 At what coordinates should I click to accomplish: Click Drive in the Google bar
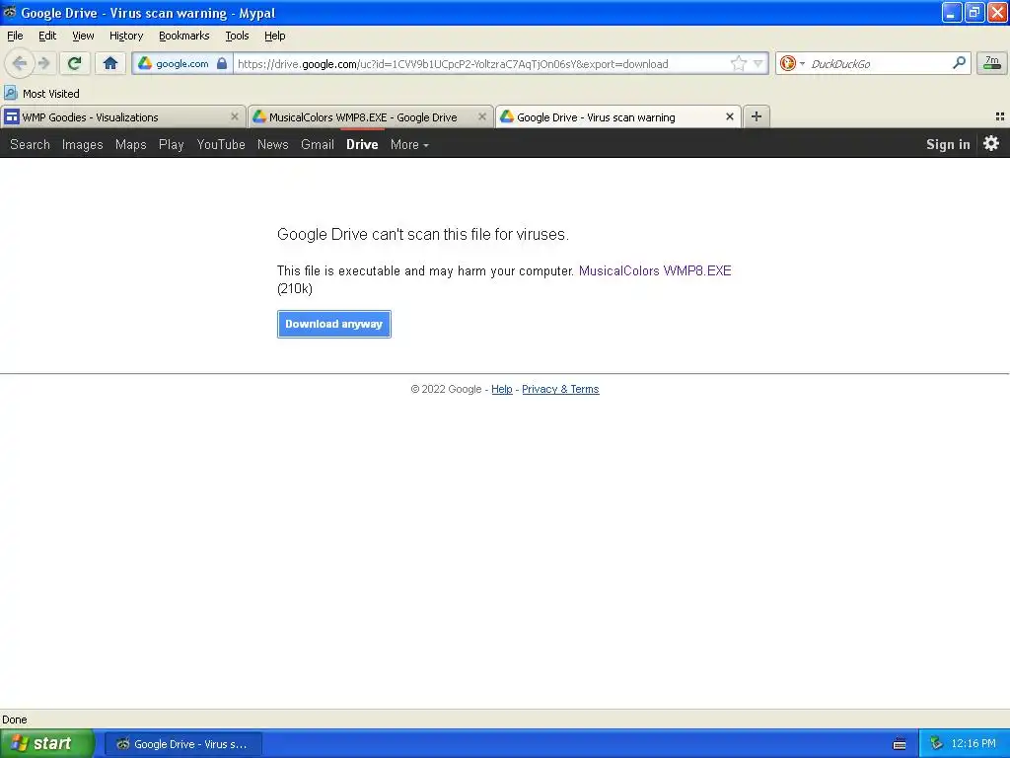(x=362, y=144)
